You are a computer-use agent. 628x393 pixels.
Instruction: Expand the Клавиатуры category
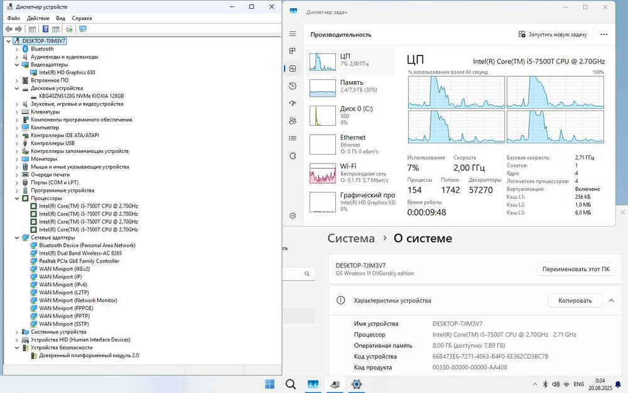point(17,112)
